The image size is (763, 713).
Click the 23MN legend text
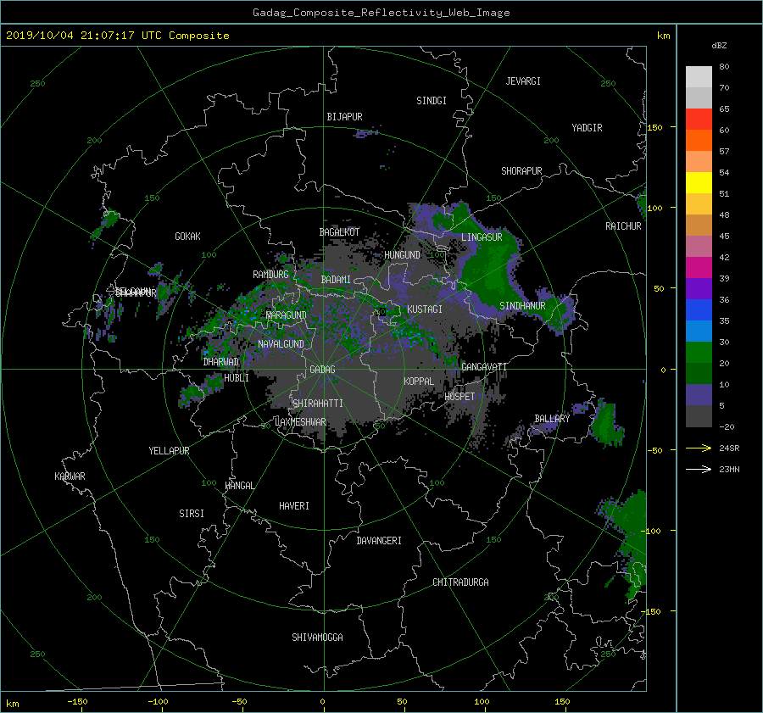tap(729, 469)
